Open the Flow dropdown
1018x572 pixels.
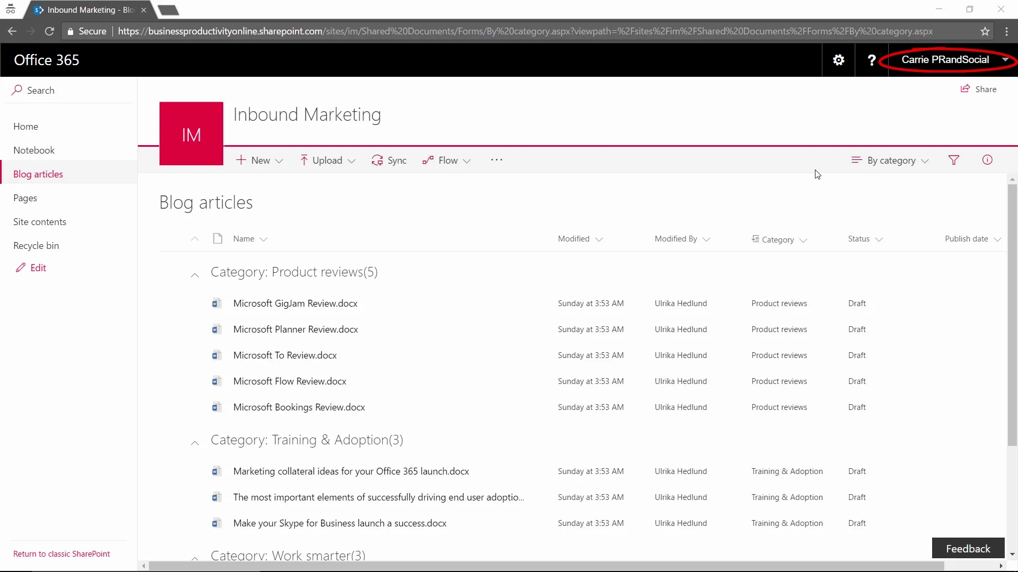[446, 160]
